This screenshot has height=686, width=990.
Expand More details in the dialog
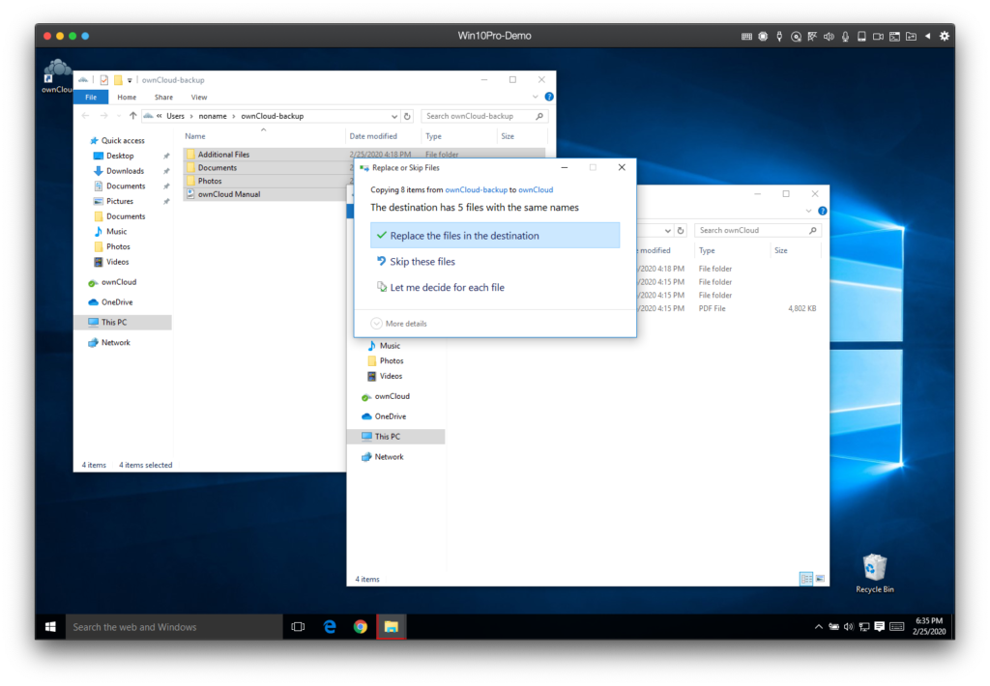point(399,324)
